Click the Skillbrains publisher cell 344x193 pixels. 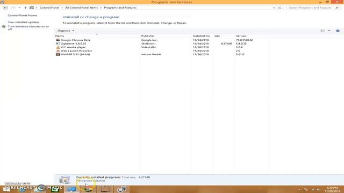[148, 43]
